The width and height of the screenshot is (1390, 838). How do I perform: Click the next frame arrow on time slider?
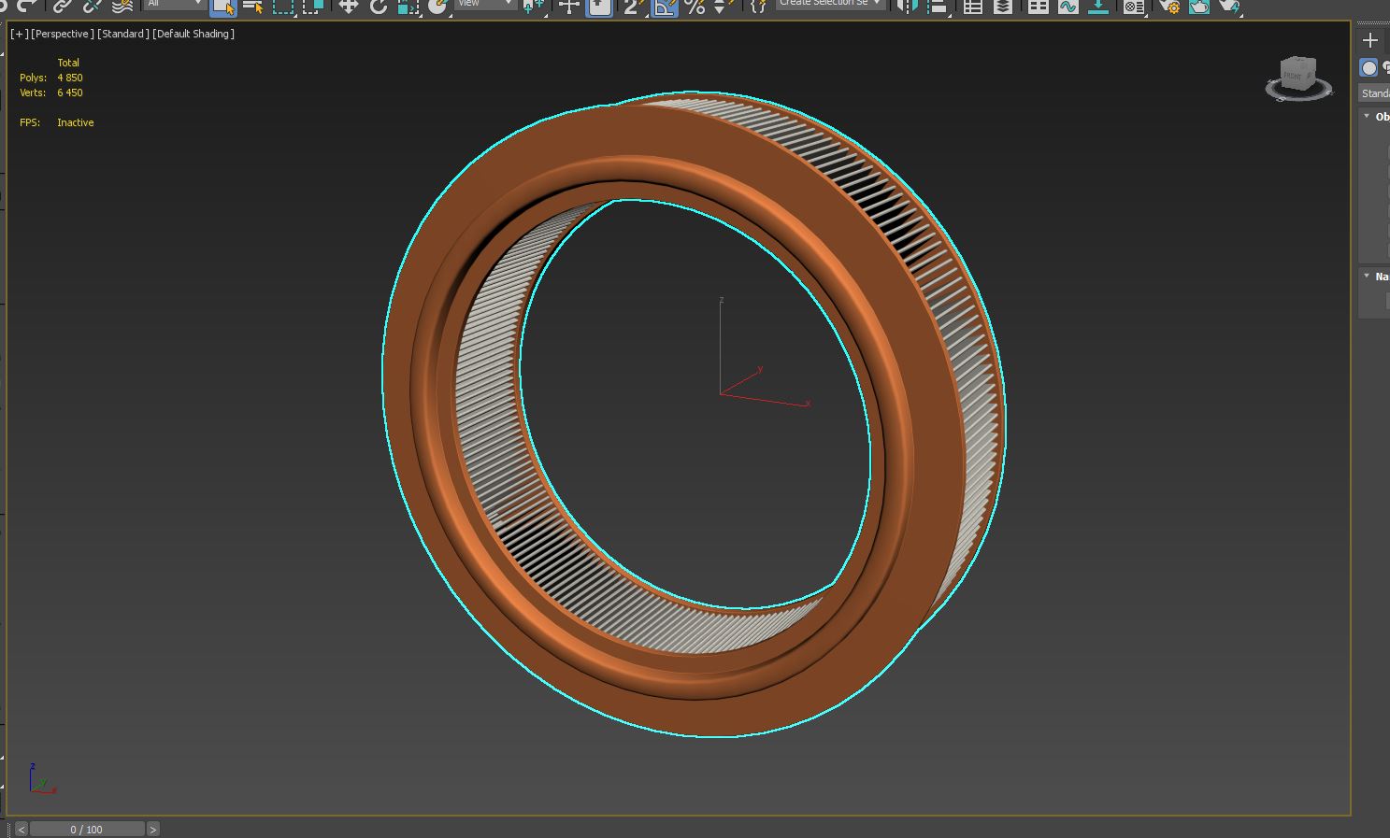point(153,829)
